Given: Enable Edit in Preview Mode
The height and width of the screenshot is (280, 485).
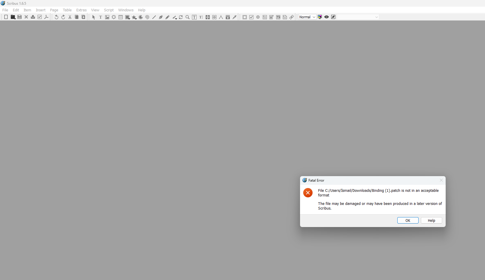Looking at the screenshot, I should (x=333, y=17).
